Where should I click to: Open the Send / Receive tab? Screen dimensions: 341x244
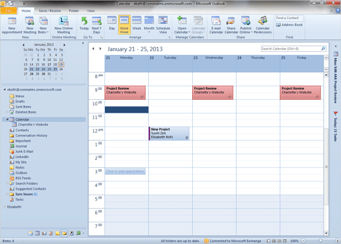(50, 10)
